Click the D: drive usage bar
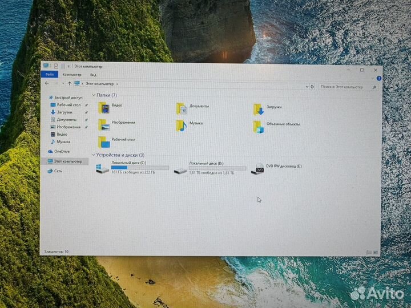The image size is (411, 308). (x=217, y=168)
